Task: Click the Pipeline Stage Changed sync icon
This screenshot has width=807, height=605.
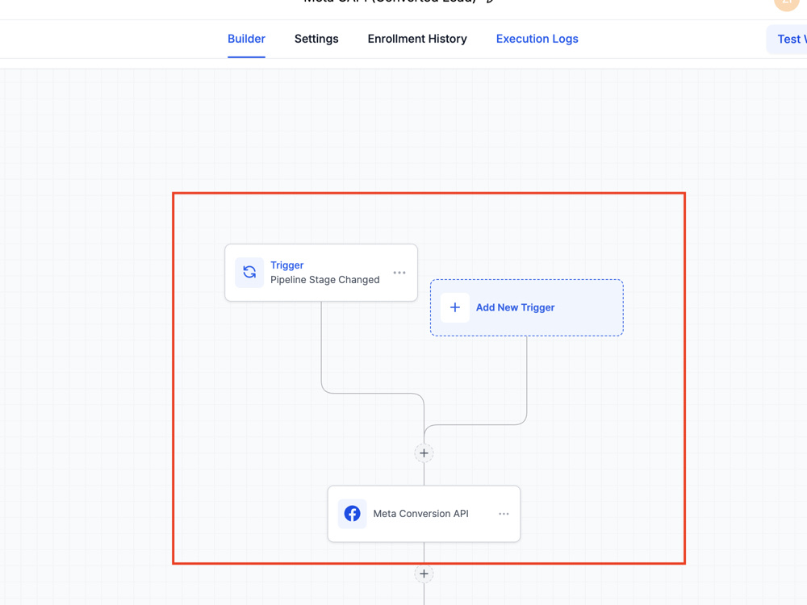Action: [249, 272]
